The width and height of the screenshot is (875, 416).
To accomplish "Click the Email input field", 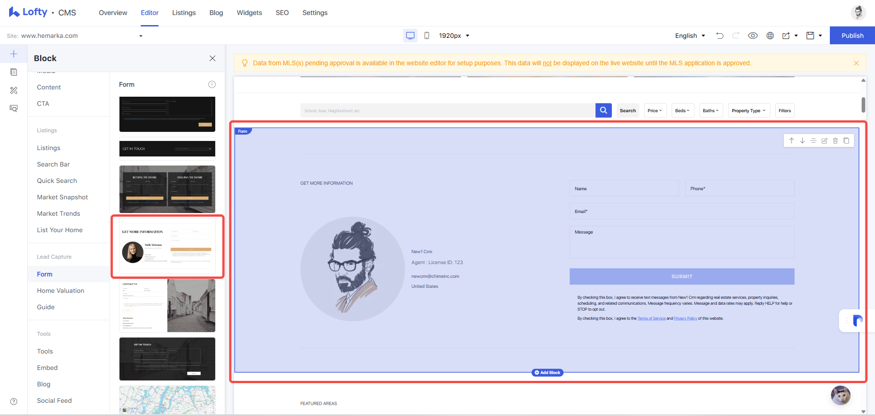I will coord(682,211).
